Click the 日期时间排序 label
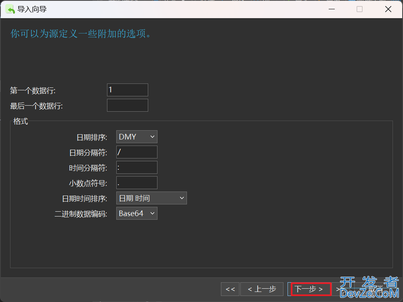Screen dimensions: 403x302 [x=84, y=199]
